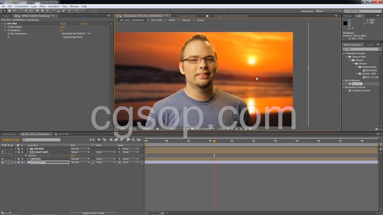Select the Clone Stamp tool
Image resolution: width=383 pixels, height=215 pixels.
tap(59, 11)
